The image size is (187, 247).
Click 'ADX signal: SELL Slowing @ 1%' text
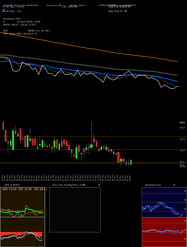pos(20,34)
